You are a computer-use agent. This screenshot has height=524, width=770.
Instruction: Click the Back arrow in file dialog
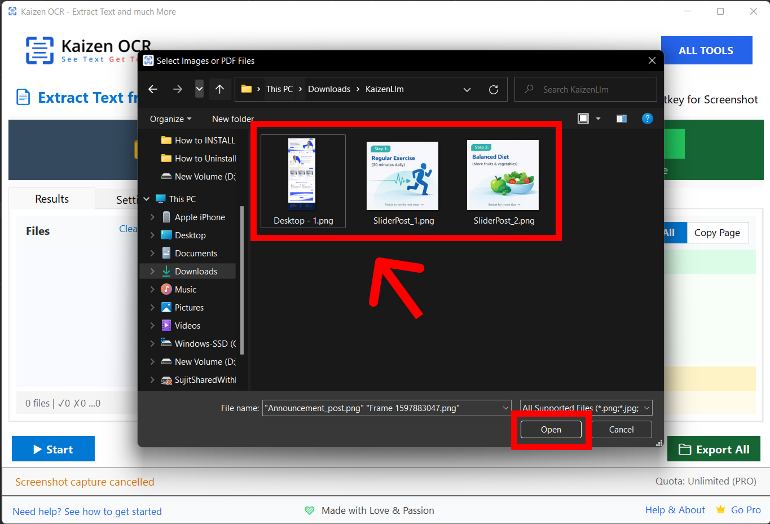click(x=153, y=89)
